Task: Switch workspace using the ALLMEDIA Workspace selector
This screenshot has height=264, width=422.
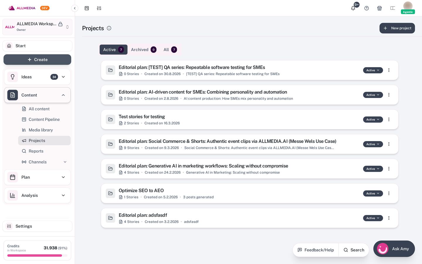Action: (37, 27)
